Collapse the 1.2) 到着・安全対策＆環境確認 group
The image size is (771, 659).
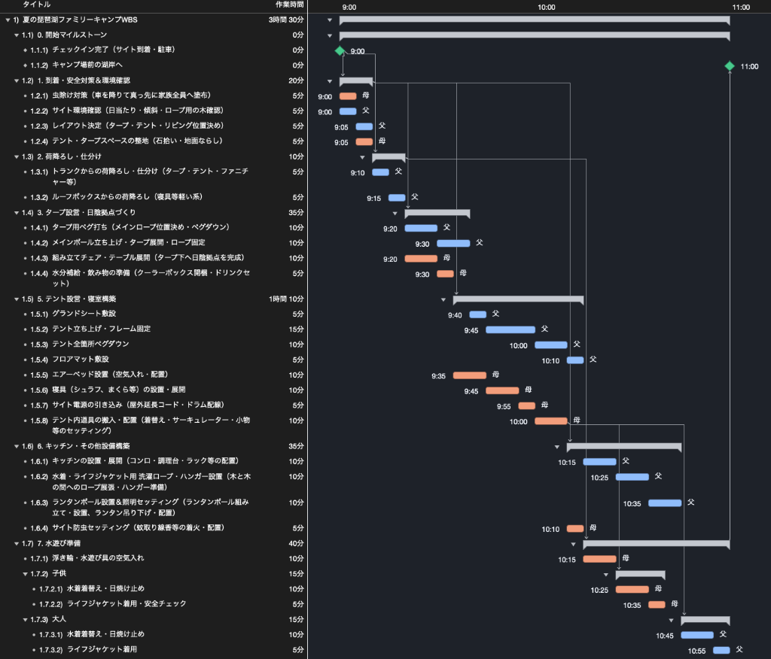(x=17, y=80)
